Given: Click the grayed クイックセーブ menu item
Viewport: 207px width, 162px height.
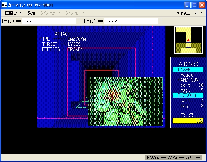Looking at the screenshot, I should 50,13.
